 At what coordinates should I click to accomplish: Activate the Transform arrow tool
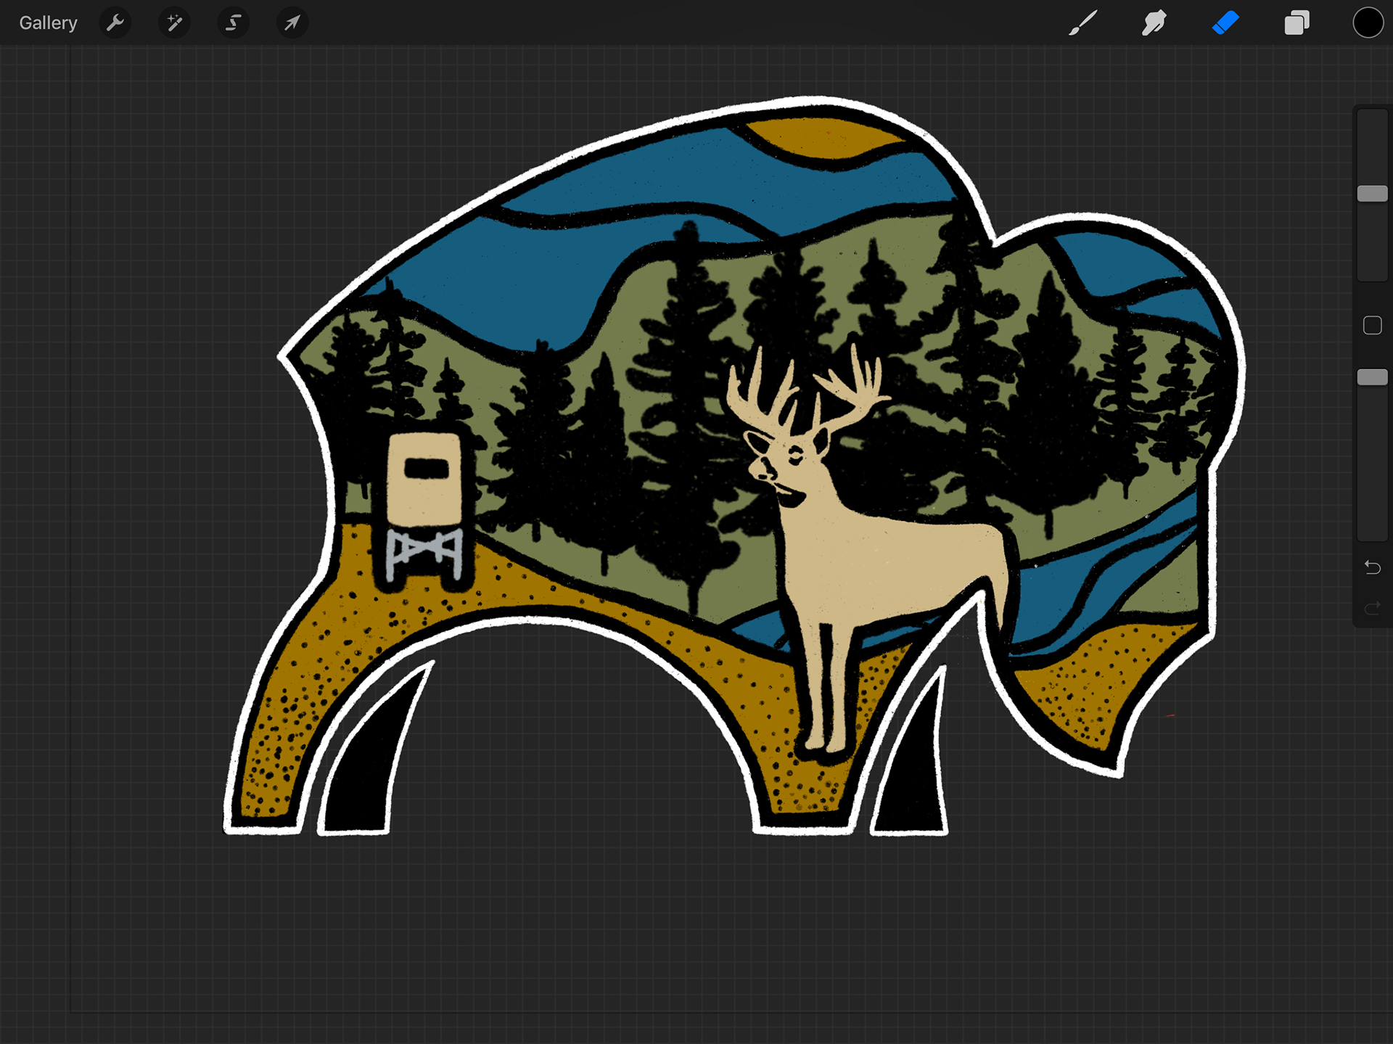tap(292, 23)
